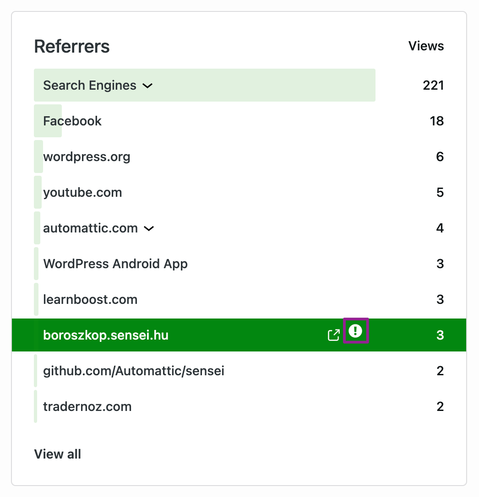Open external link icon for boroszkop.sensei.hu
479x497 pixels.
pyautogui.click(x=333, y=335)
